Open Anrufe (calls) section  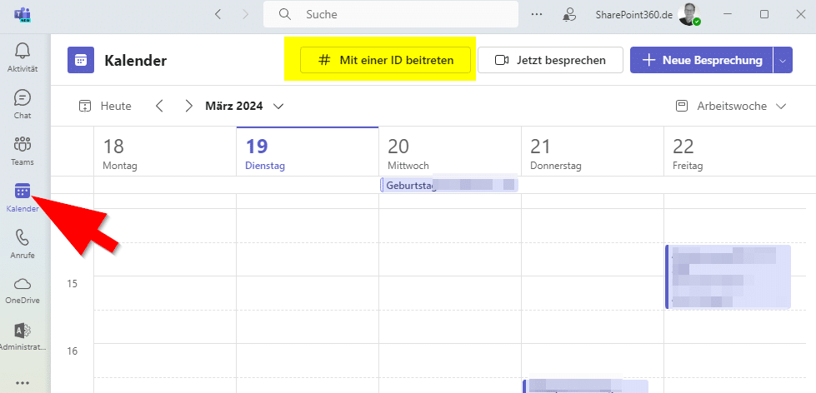click(23, 244)
